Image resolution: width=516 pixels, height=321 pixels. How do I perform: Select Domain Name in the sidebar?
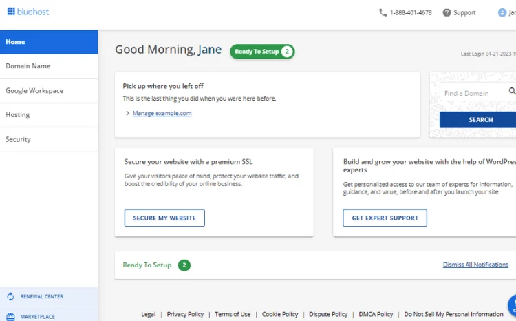click(x=49, y=66)
